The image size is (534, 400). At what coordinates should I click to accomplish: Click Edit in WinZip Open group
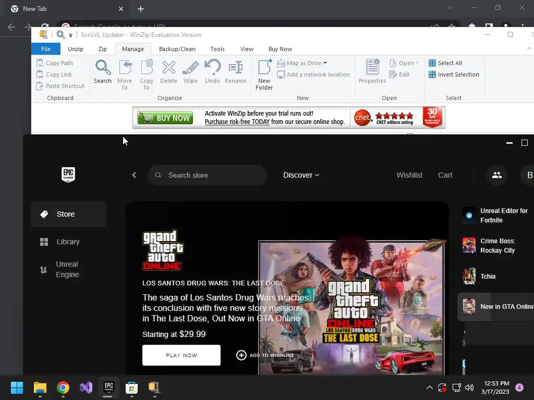click(x=399, y=74)
